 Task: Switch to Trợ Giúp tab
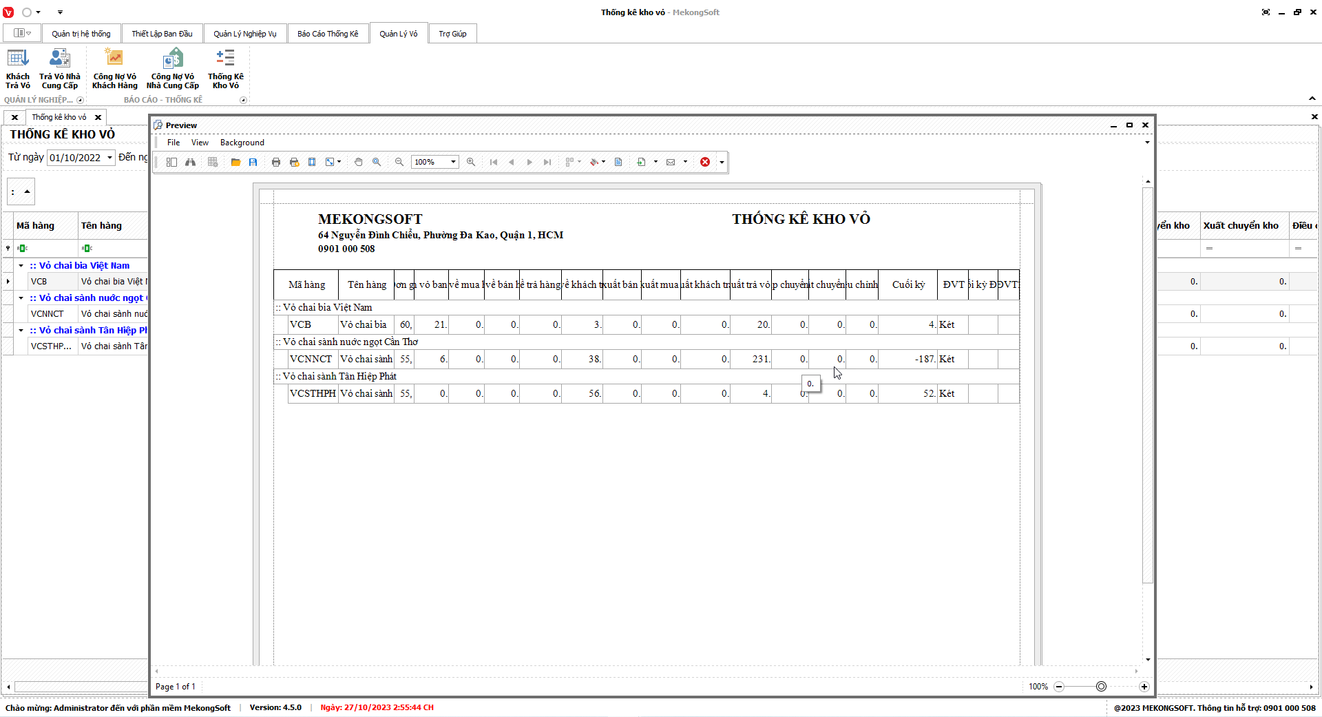(x=453, y=34)
